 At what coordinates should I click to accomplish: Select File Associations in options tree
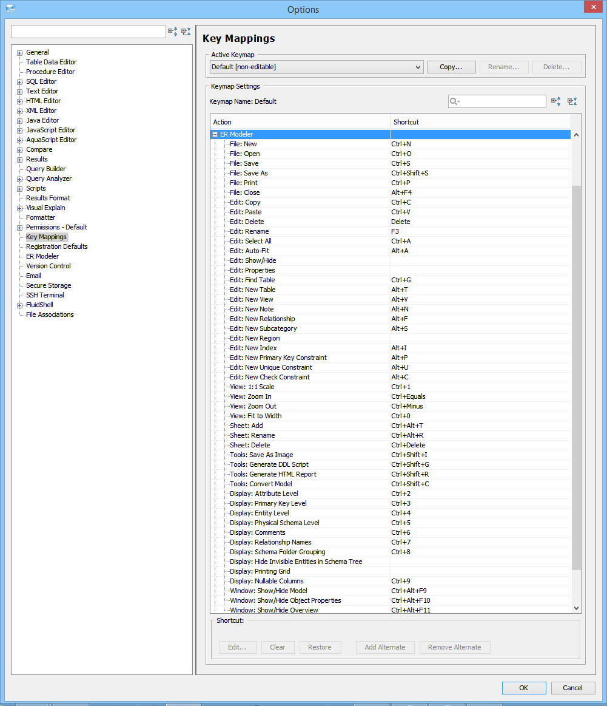click(x=50, y=314)
